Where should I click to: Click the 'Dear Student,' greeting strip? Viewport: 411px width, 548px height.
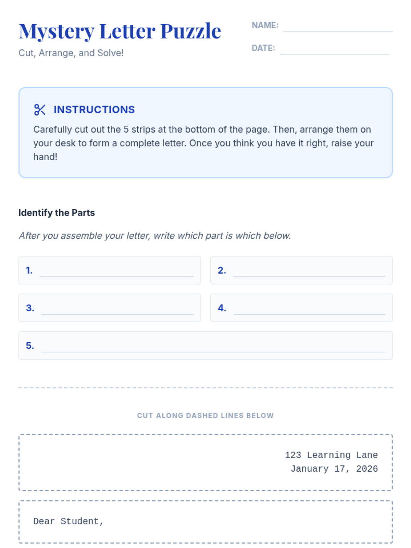(68, 521)
